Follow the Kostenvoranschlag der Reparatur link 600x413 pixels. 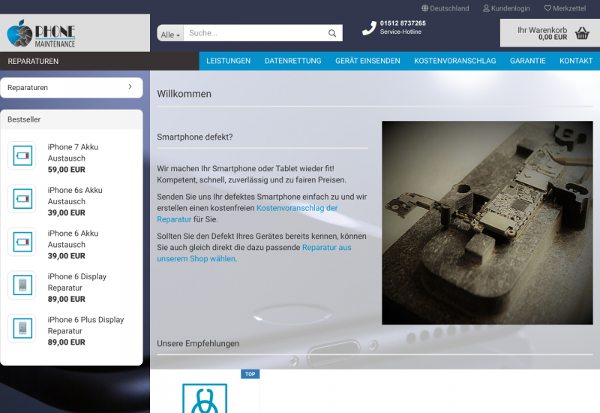[x=297, y=208]
